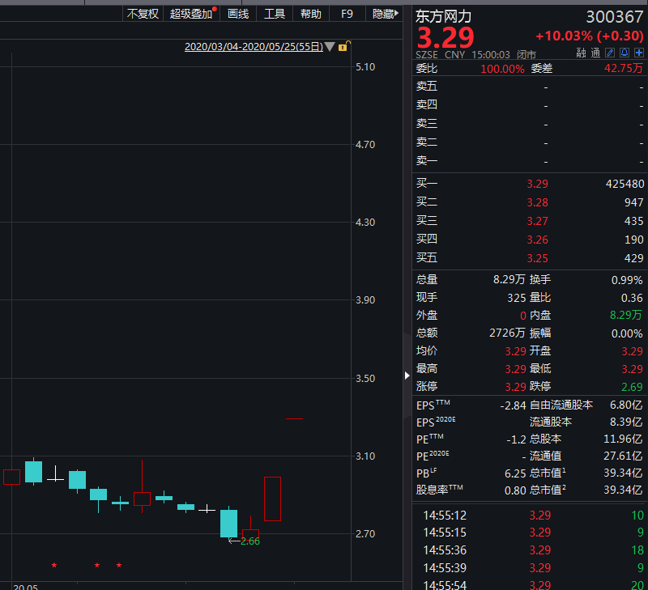Click the 买一 volume 425480
648x590 pixels.
(625, 184)
